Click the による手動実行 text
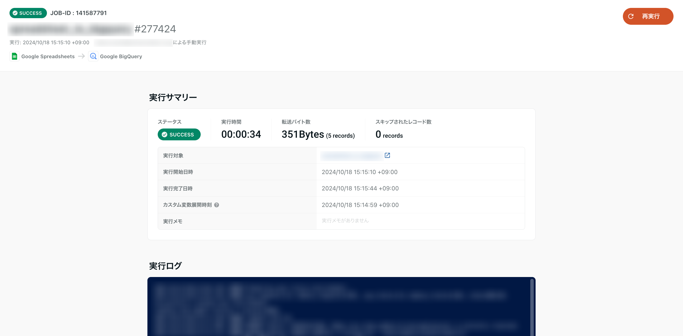This screenshot has width=683, height=336. tap(190, 42)
